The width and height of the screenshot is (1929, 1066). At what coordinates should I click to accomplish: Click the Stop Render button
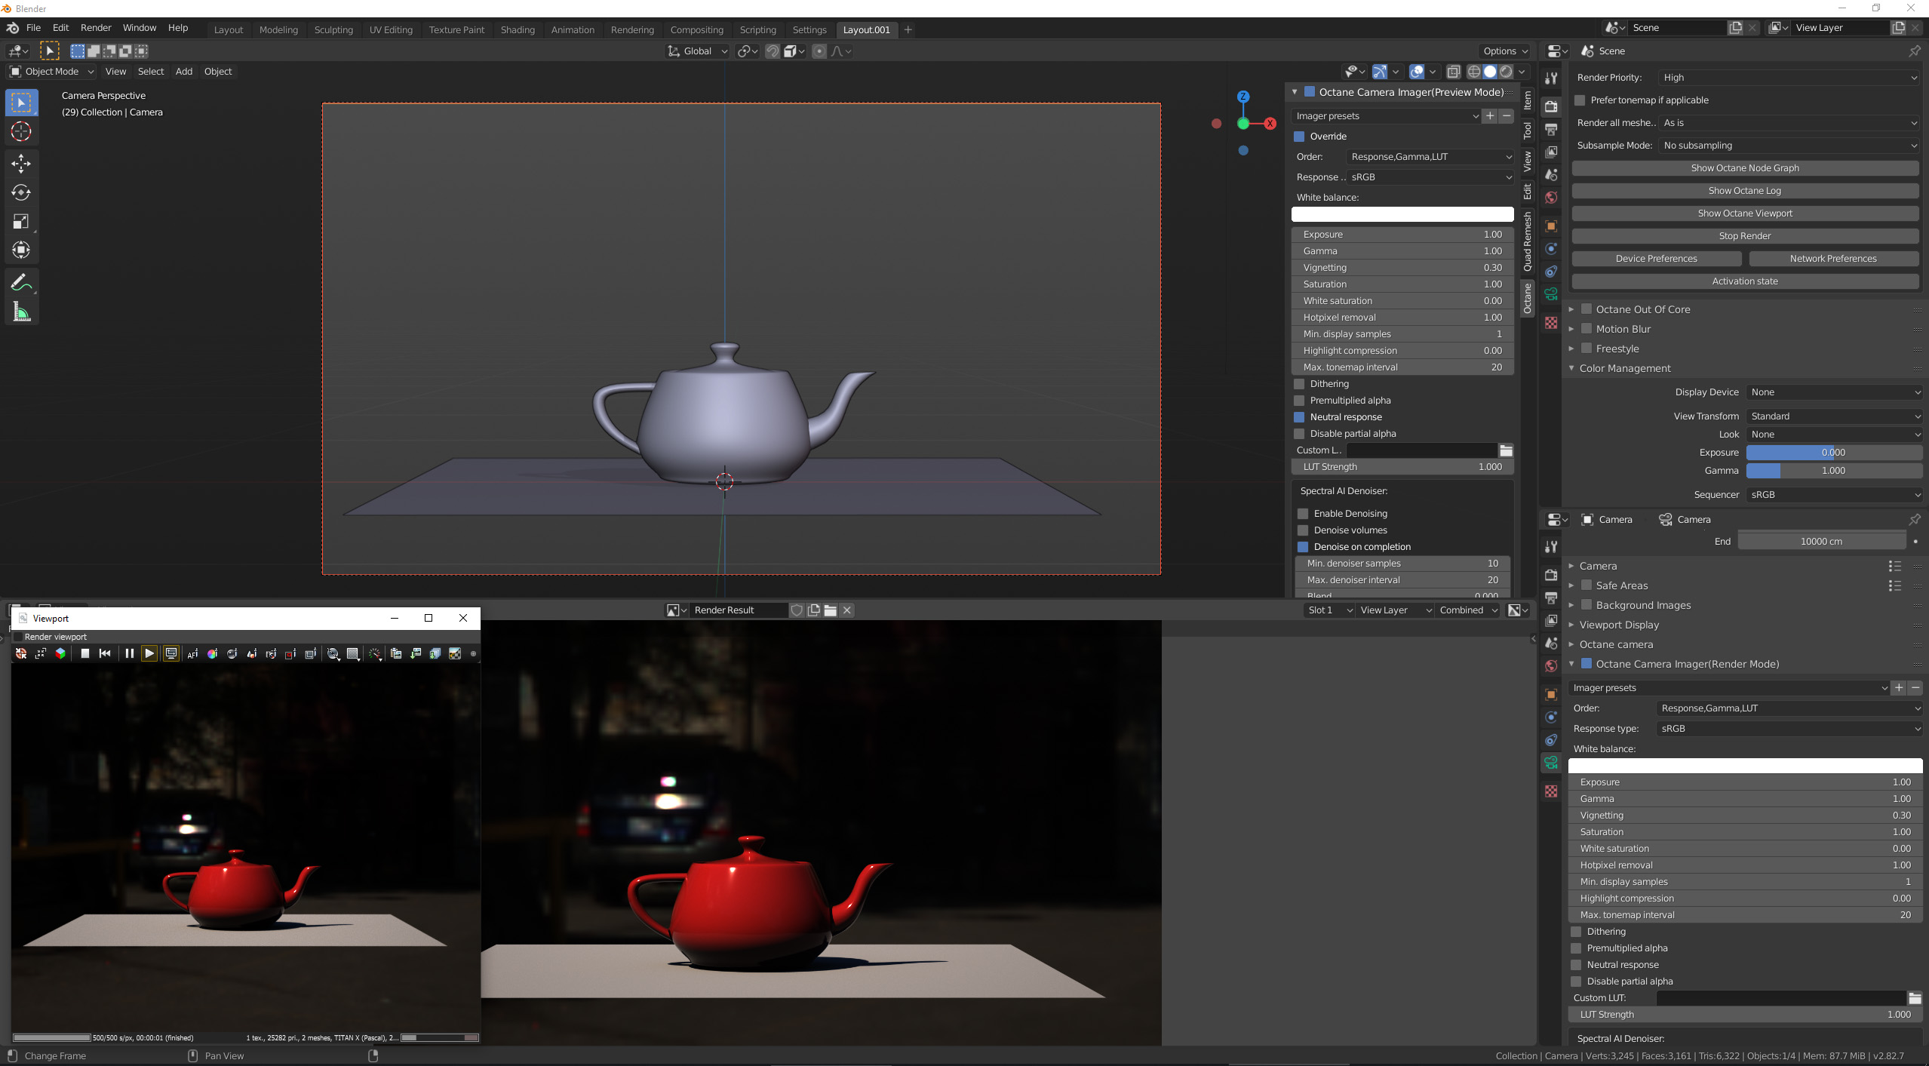pos(1744,236)
